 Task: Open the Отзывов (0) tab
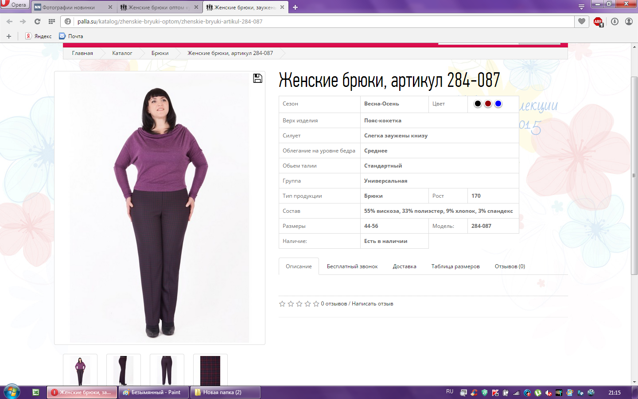(x=510, y=266)
